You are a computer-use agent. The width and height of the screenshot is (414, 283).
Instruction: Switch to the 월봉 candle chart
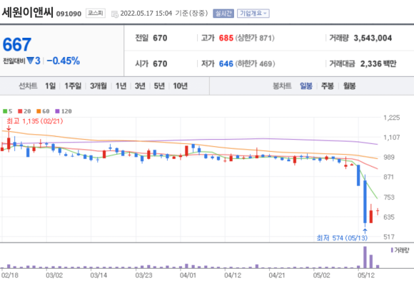pos(349,86)
